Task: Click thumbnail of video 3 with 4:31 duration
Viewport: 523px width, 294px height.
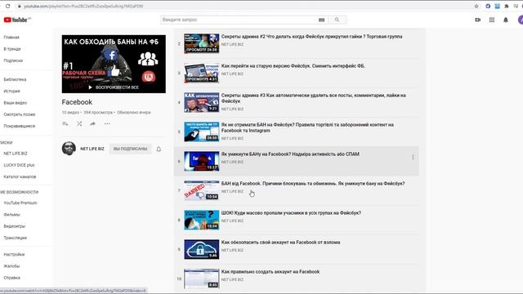Action: click(x=202, y=73)
